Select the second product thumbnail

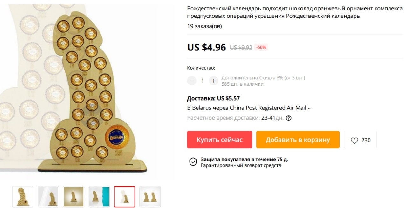tap(48, 197)
